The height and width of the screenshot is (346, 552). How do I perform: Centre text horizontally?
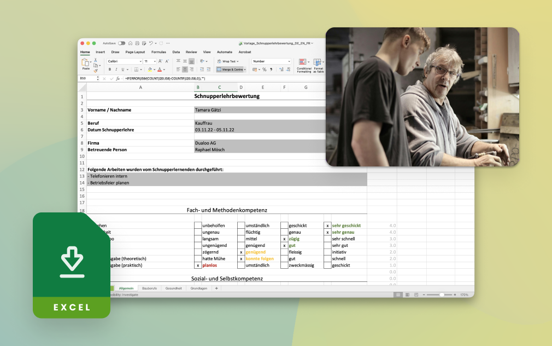click(x=185, y=70)
